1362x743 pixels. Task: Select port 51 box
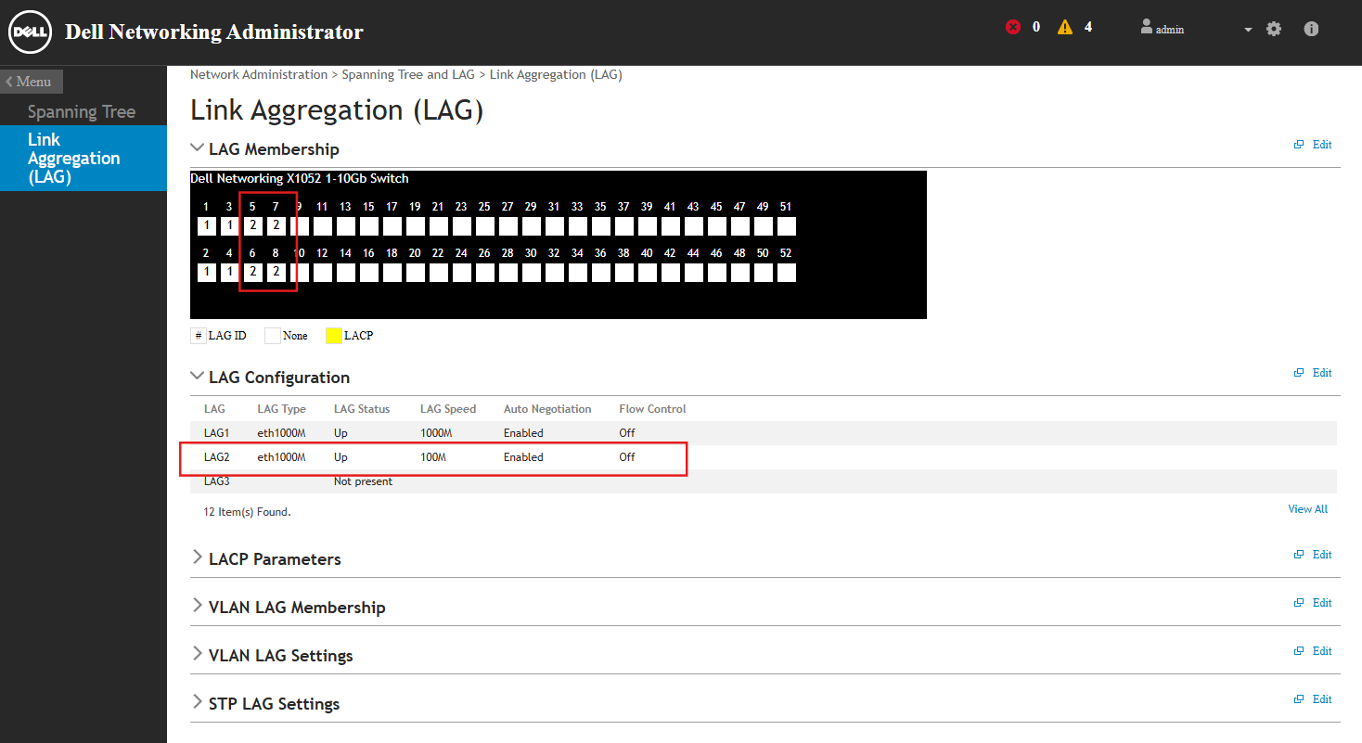[x=787, y=225]
